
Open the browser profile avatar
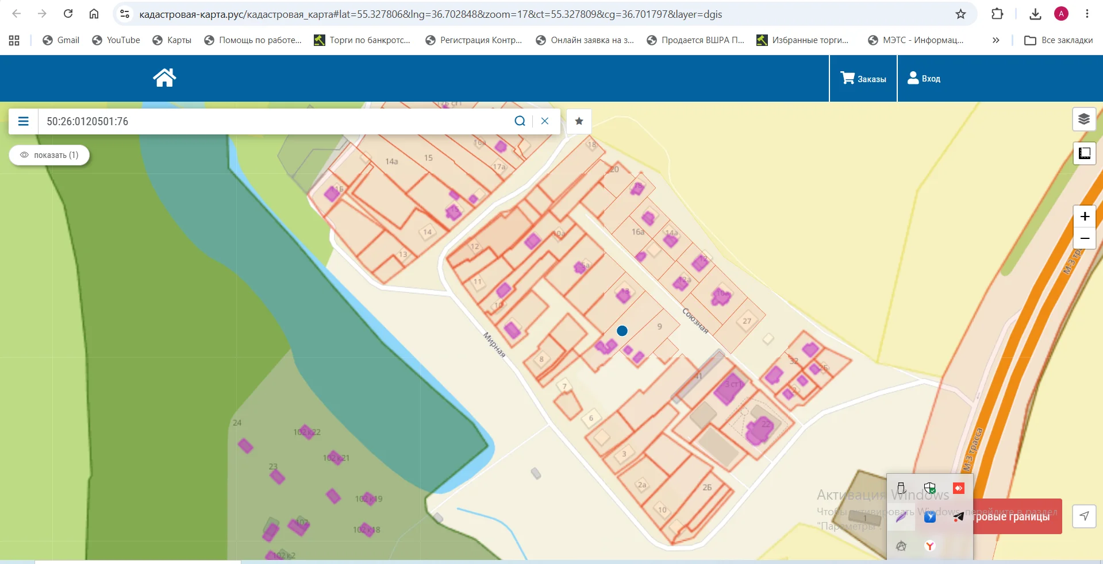point(1061,14)
